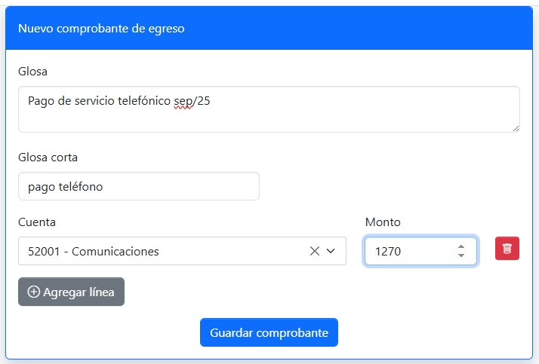Clear the Cuenta selection with the X icon

[x=315, y=251]
